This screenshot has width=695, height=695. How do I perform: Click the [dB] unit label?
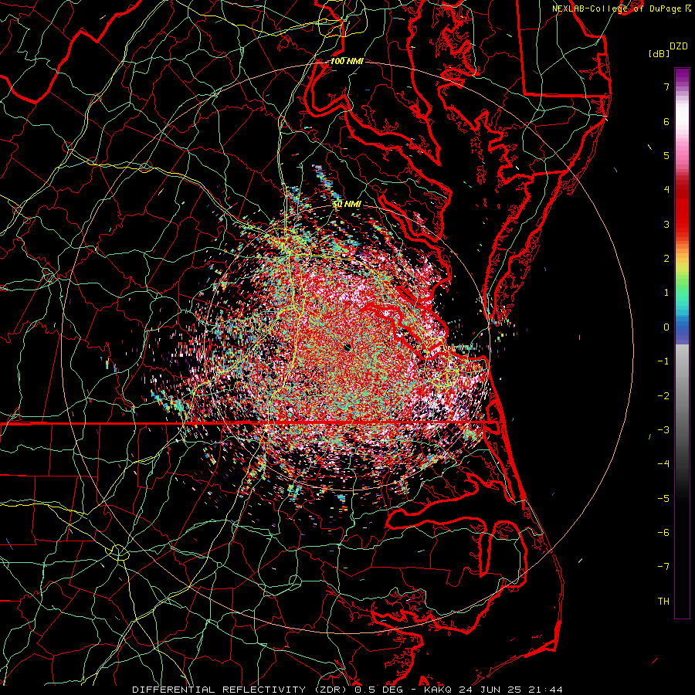coord(659,53)
